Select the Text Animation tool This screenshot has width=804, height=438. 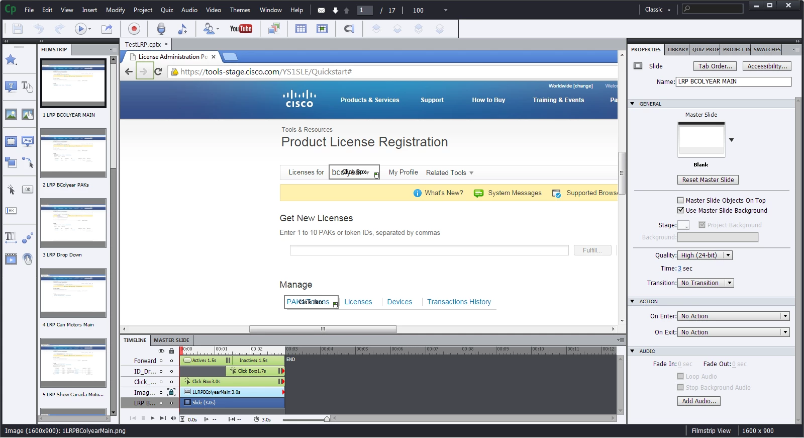click(11, 237)
